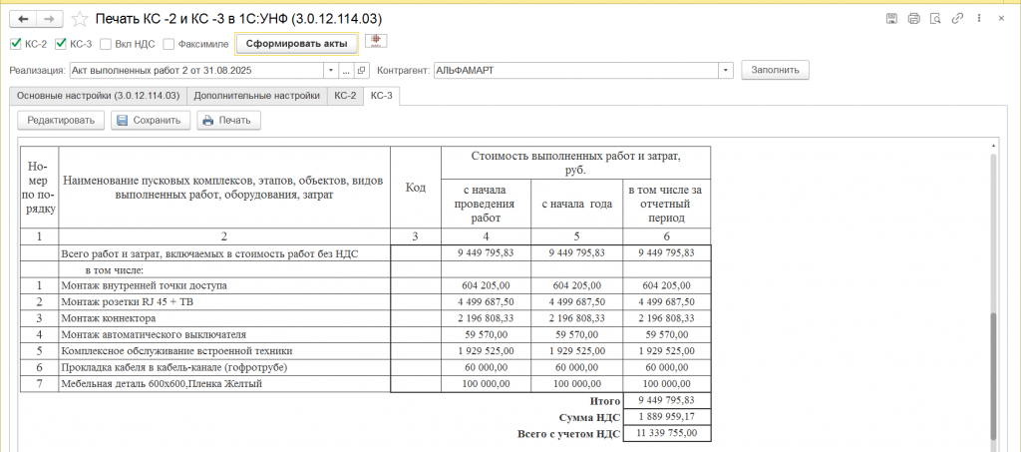The image size is (1021, 452).
Task: Click the printer icon in header
Action: 913,19
